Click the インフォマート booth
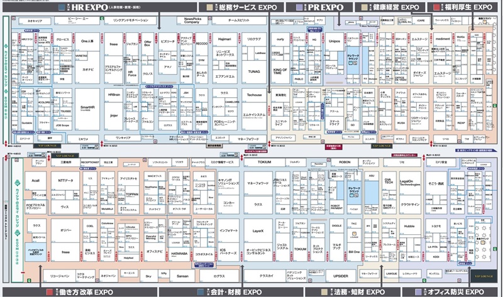 click(x=229, y=230)
